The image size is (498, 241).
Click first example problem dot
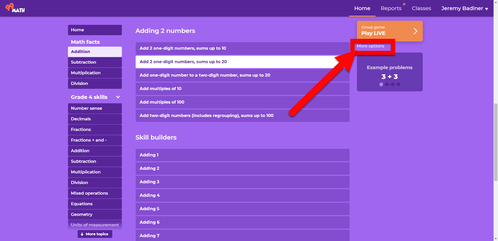pyautogui.click(x=381, y=84)
